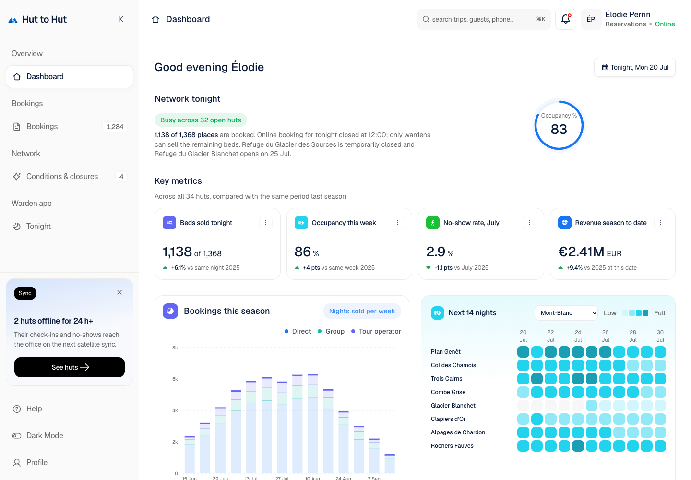
Task: Toggle the Tour operator series in legend
Action: pyautogui.click(x=376, y=331)
